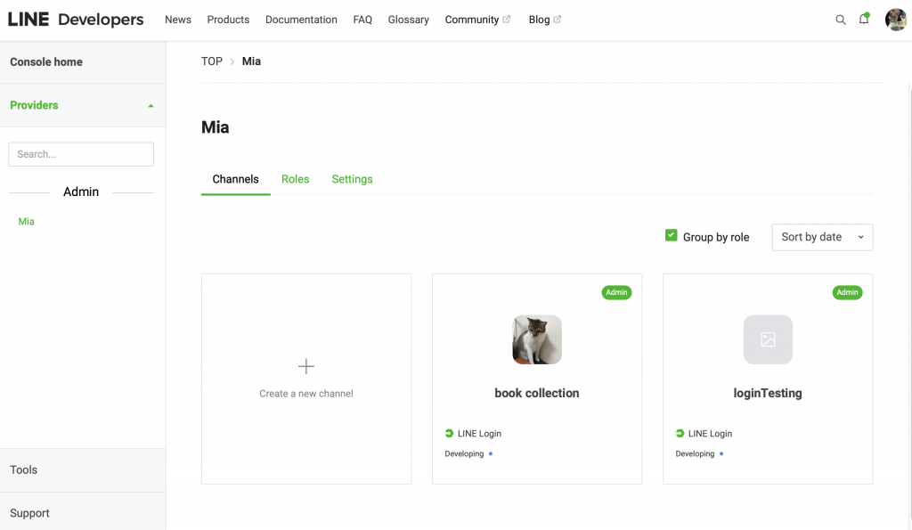The image size is (912, 530).
Task: Open the Glossary menu item
Action: (408, 20)
